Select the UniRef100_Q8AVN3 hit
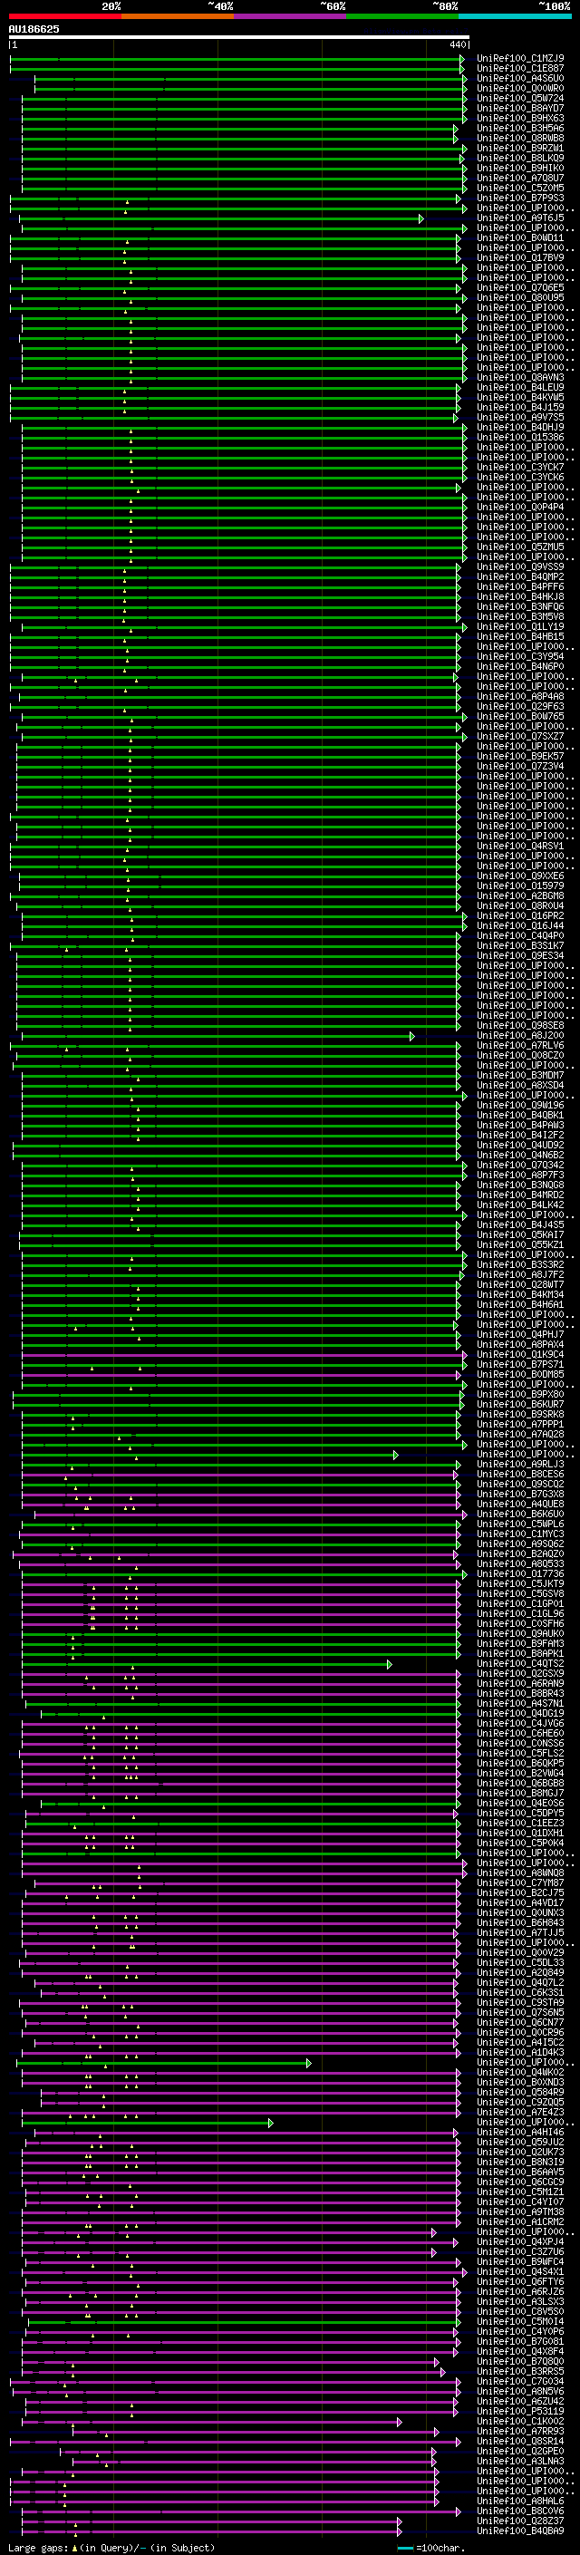 [x=520, y=378]
